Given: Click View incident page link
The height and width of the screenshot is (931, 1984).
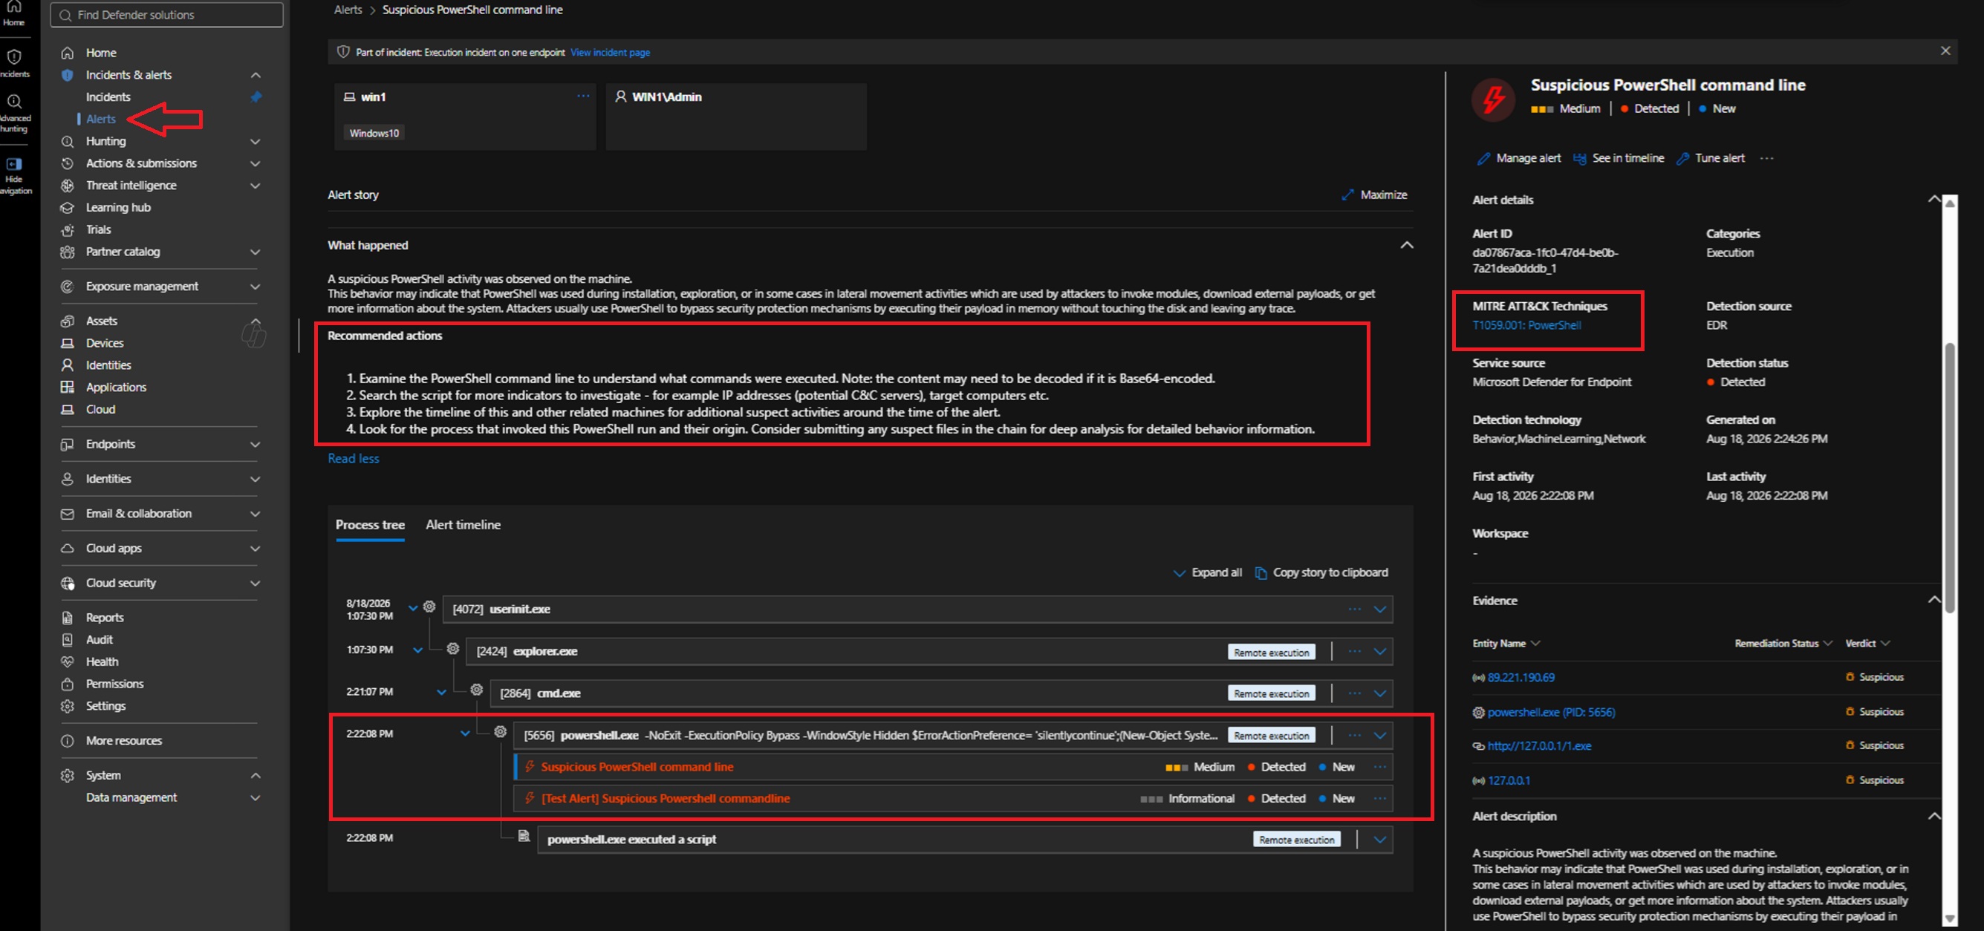Looking at the screenshot, I should (x=610, y=53).
